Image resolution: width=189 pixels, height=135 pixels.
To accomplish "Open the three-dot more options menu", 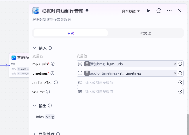I will [x=169, y=11].
